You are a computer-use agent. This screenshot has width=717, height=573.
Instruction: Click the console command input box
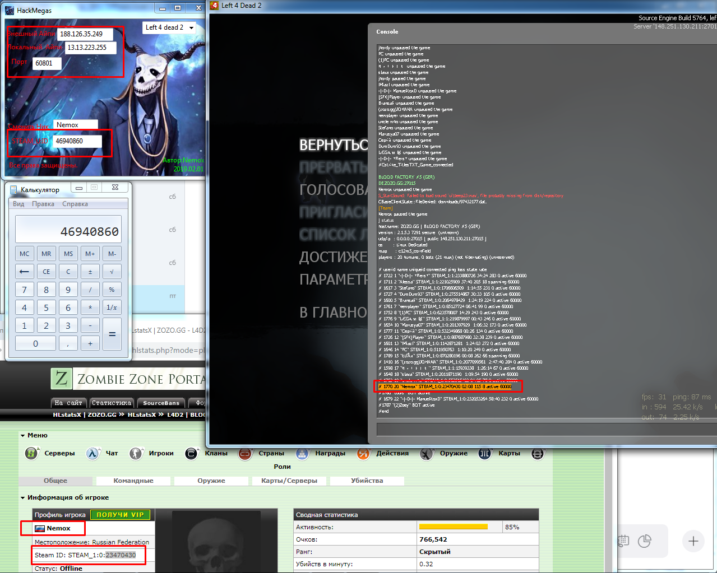pos(547,430)
